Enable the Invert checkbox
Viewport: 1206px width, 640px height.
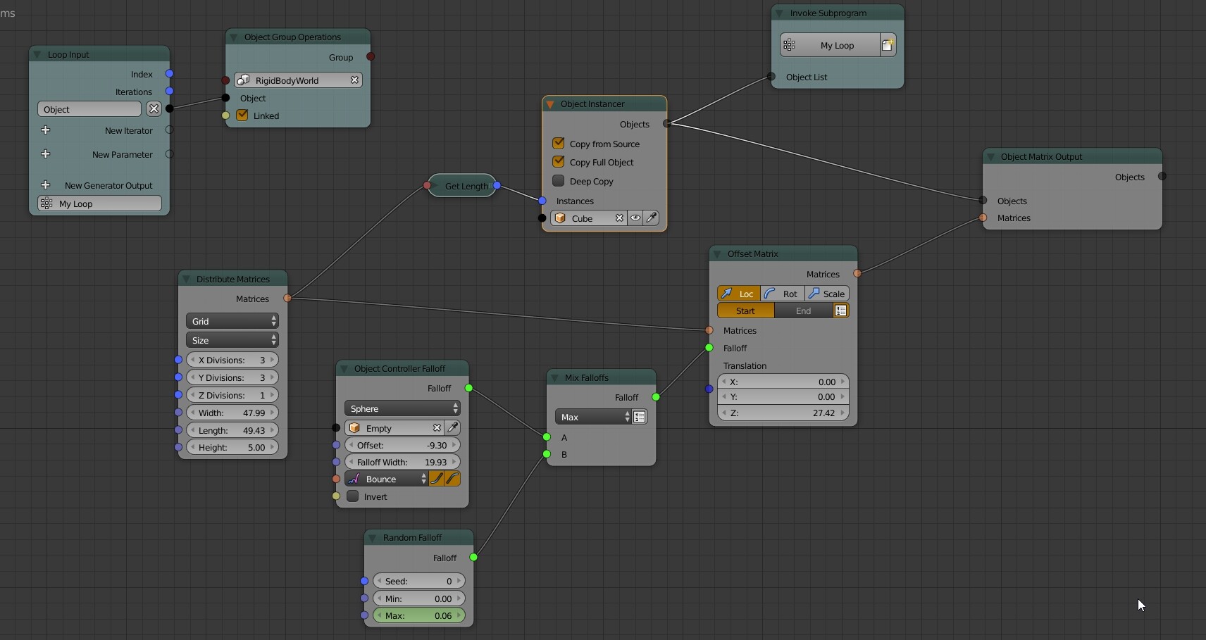(353, 496)
